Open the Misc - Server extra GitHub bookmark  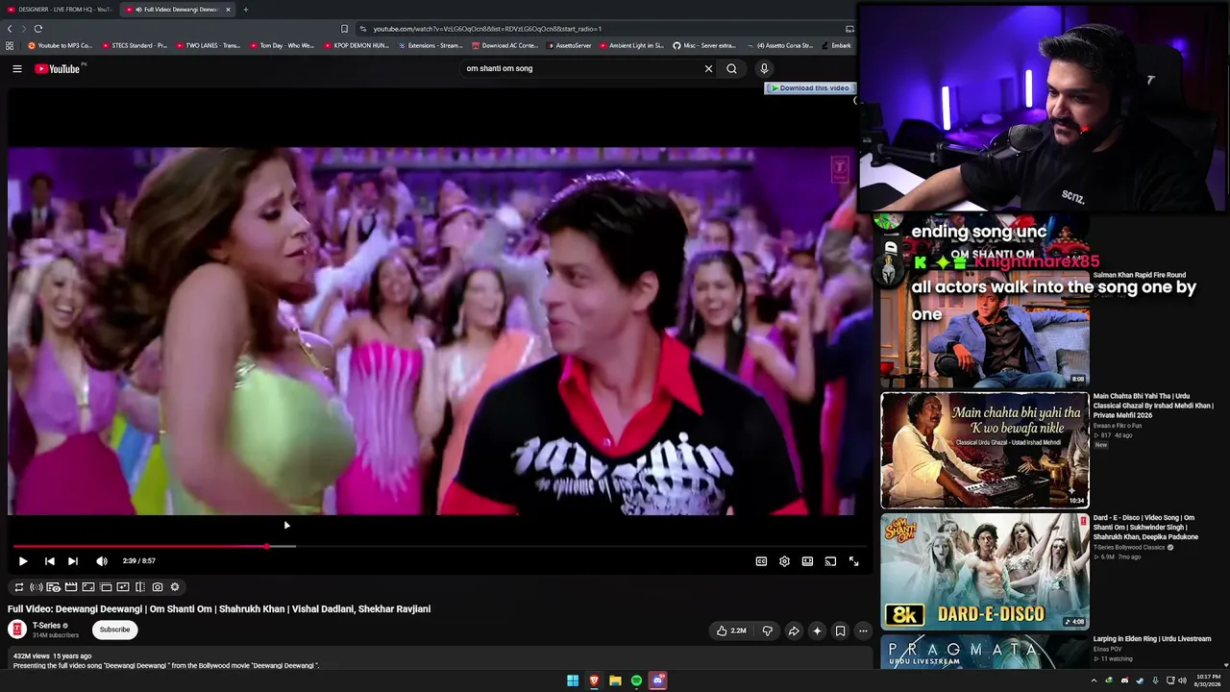[704, 45]
